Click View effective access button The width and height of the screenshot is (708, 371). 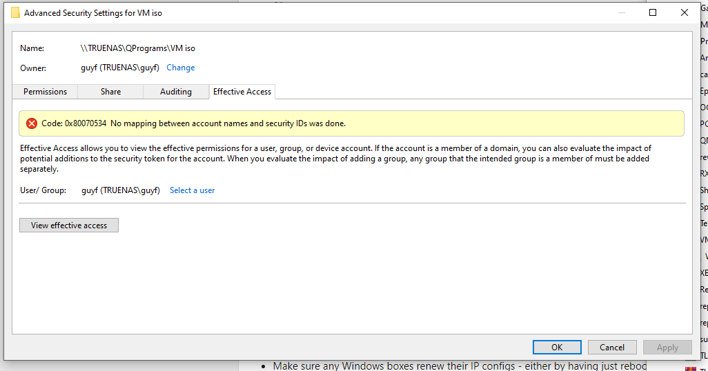pyautogui.click(x=69, y=225)
